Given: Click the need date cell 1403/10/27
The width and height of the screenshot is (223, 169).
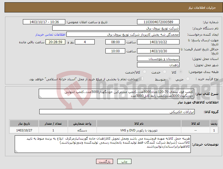Looking at the screenshot, I should point(24,130).
